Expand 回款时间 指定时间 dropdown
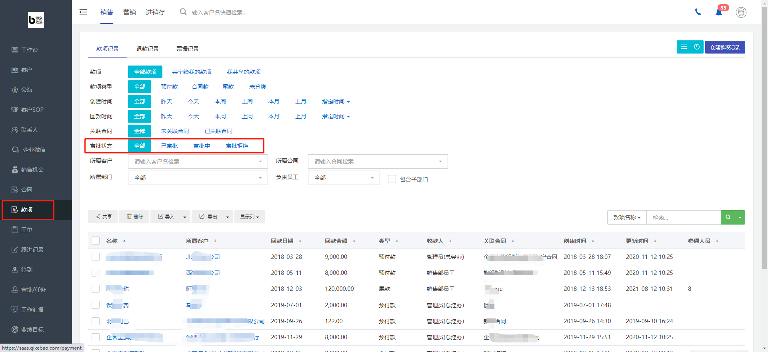Image resolution: width=768 pixels, height=352 pixels. [336, 116]
